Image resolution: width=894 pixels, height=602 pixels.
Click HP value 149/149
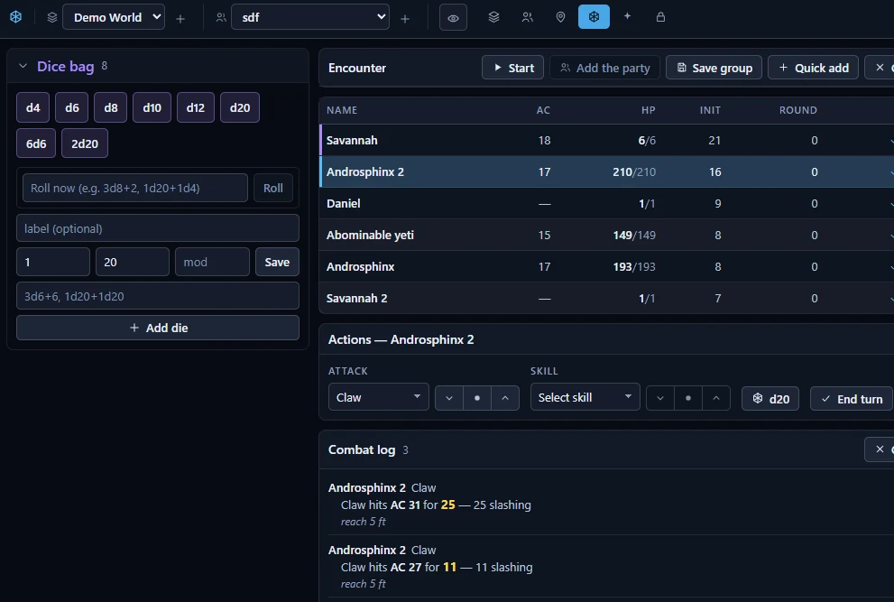[634, 235]
